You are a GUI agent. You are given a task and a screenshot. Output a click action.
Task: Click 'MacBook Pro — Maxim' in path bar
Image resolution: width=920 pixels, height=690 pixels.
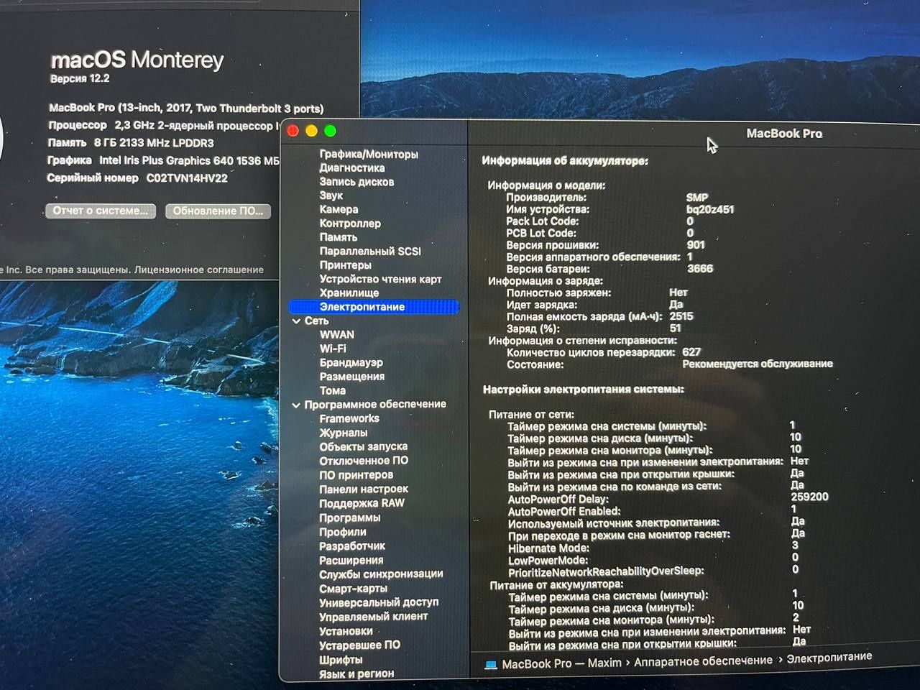click(x=561, y=663)
